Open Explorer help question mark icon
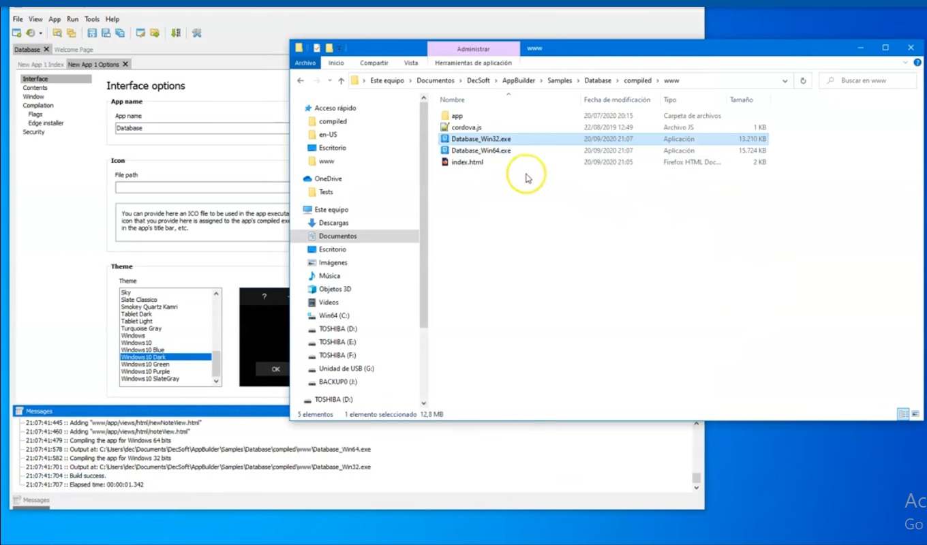The width and height of the screenshot is (927, 545). coord(916,63)
